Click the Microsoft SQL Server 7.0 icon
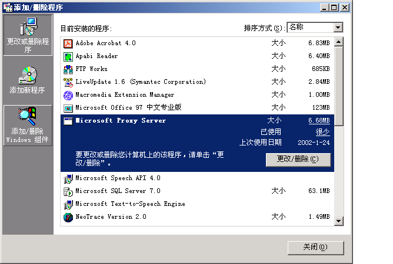393x264 pixels. pyautogui.click(x=68, y=191)
